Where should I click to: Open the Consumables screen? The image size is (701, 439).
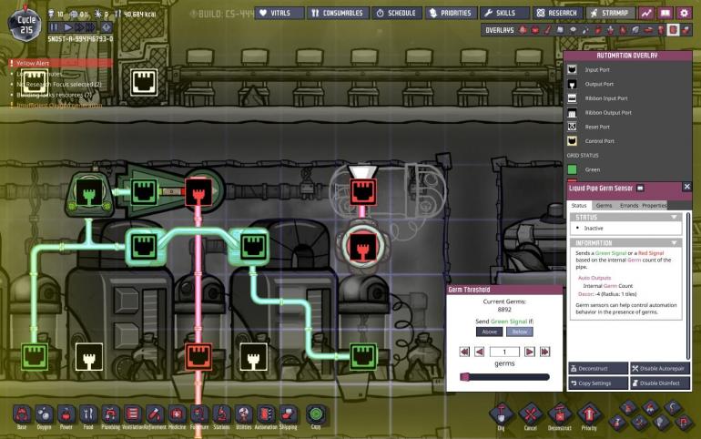point(338,14)
